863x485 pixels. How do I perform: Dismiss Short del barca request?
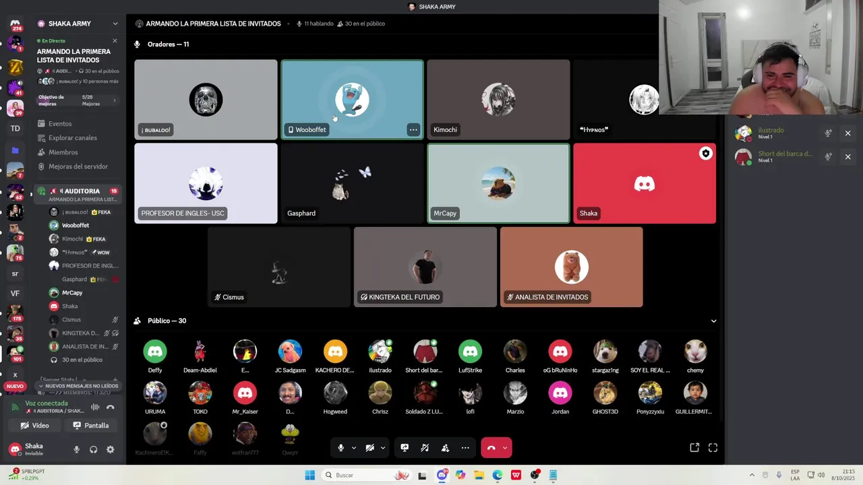(847, 157)
